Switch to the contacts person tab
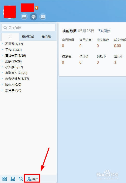Viewport: 126px width, 183px height. point(10,37)
